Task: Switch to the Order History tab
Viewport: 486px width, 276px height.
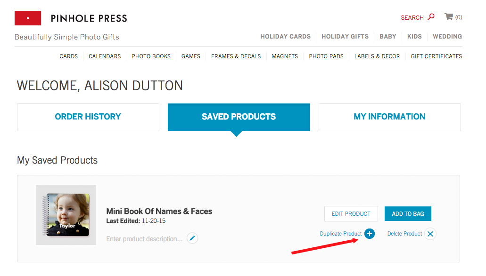Action: [x=88, y=117]
